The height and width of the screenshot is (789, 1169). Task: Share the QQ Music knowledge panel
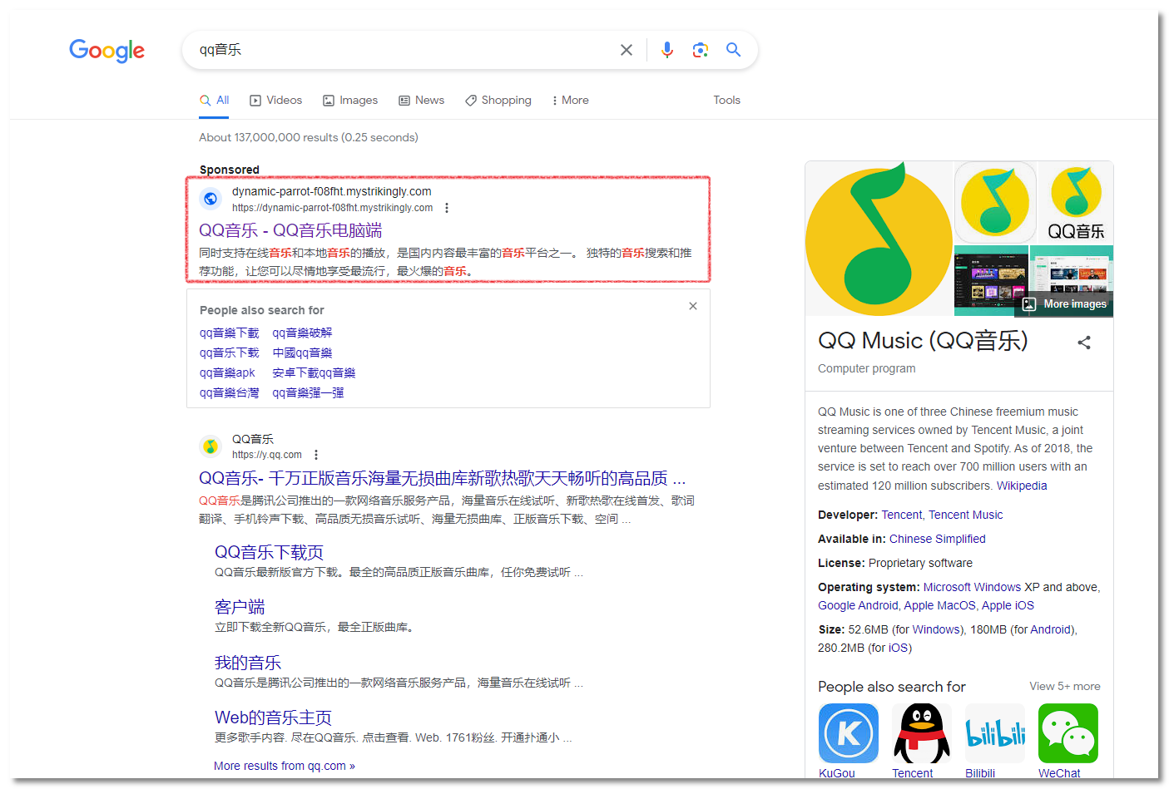click(x=1084, y=342)
